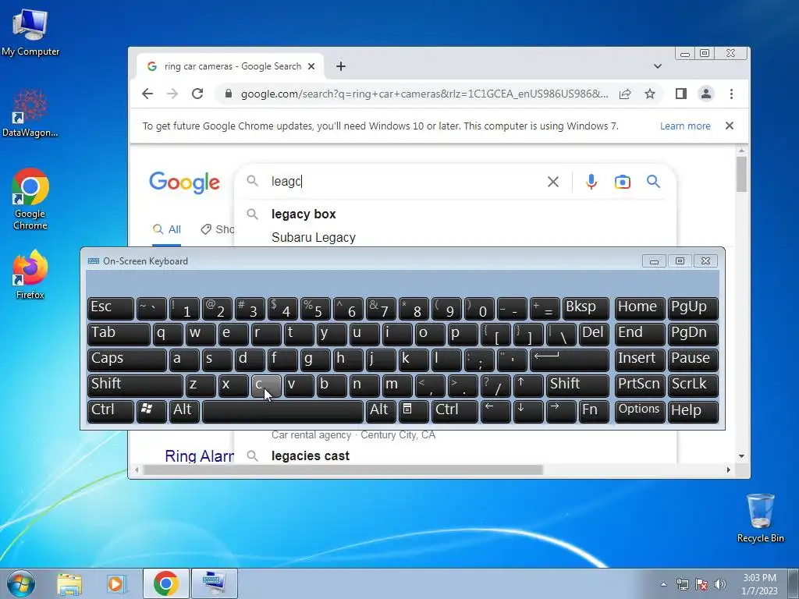Screen dimensions: 799x599
Task: Expand Chrome tab search chevron
Action: click(657, 66)
